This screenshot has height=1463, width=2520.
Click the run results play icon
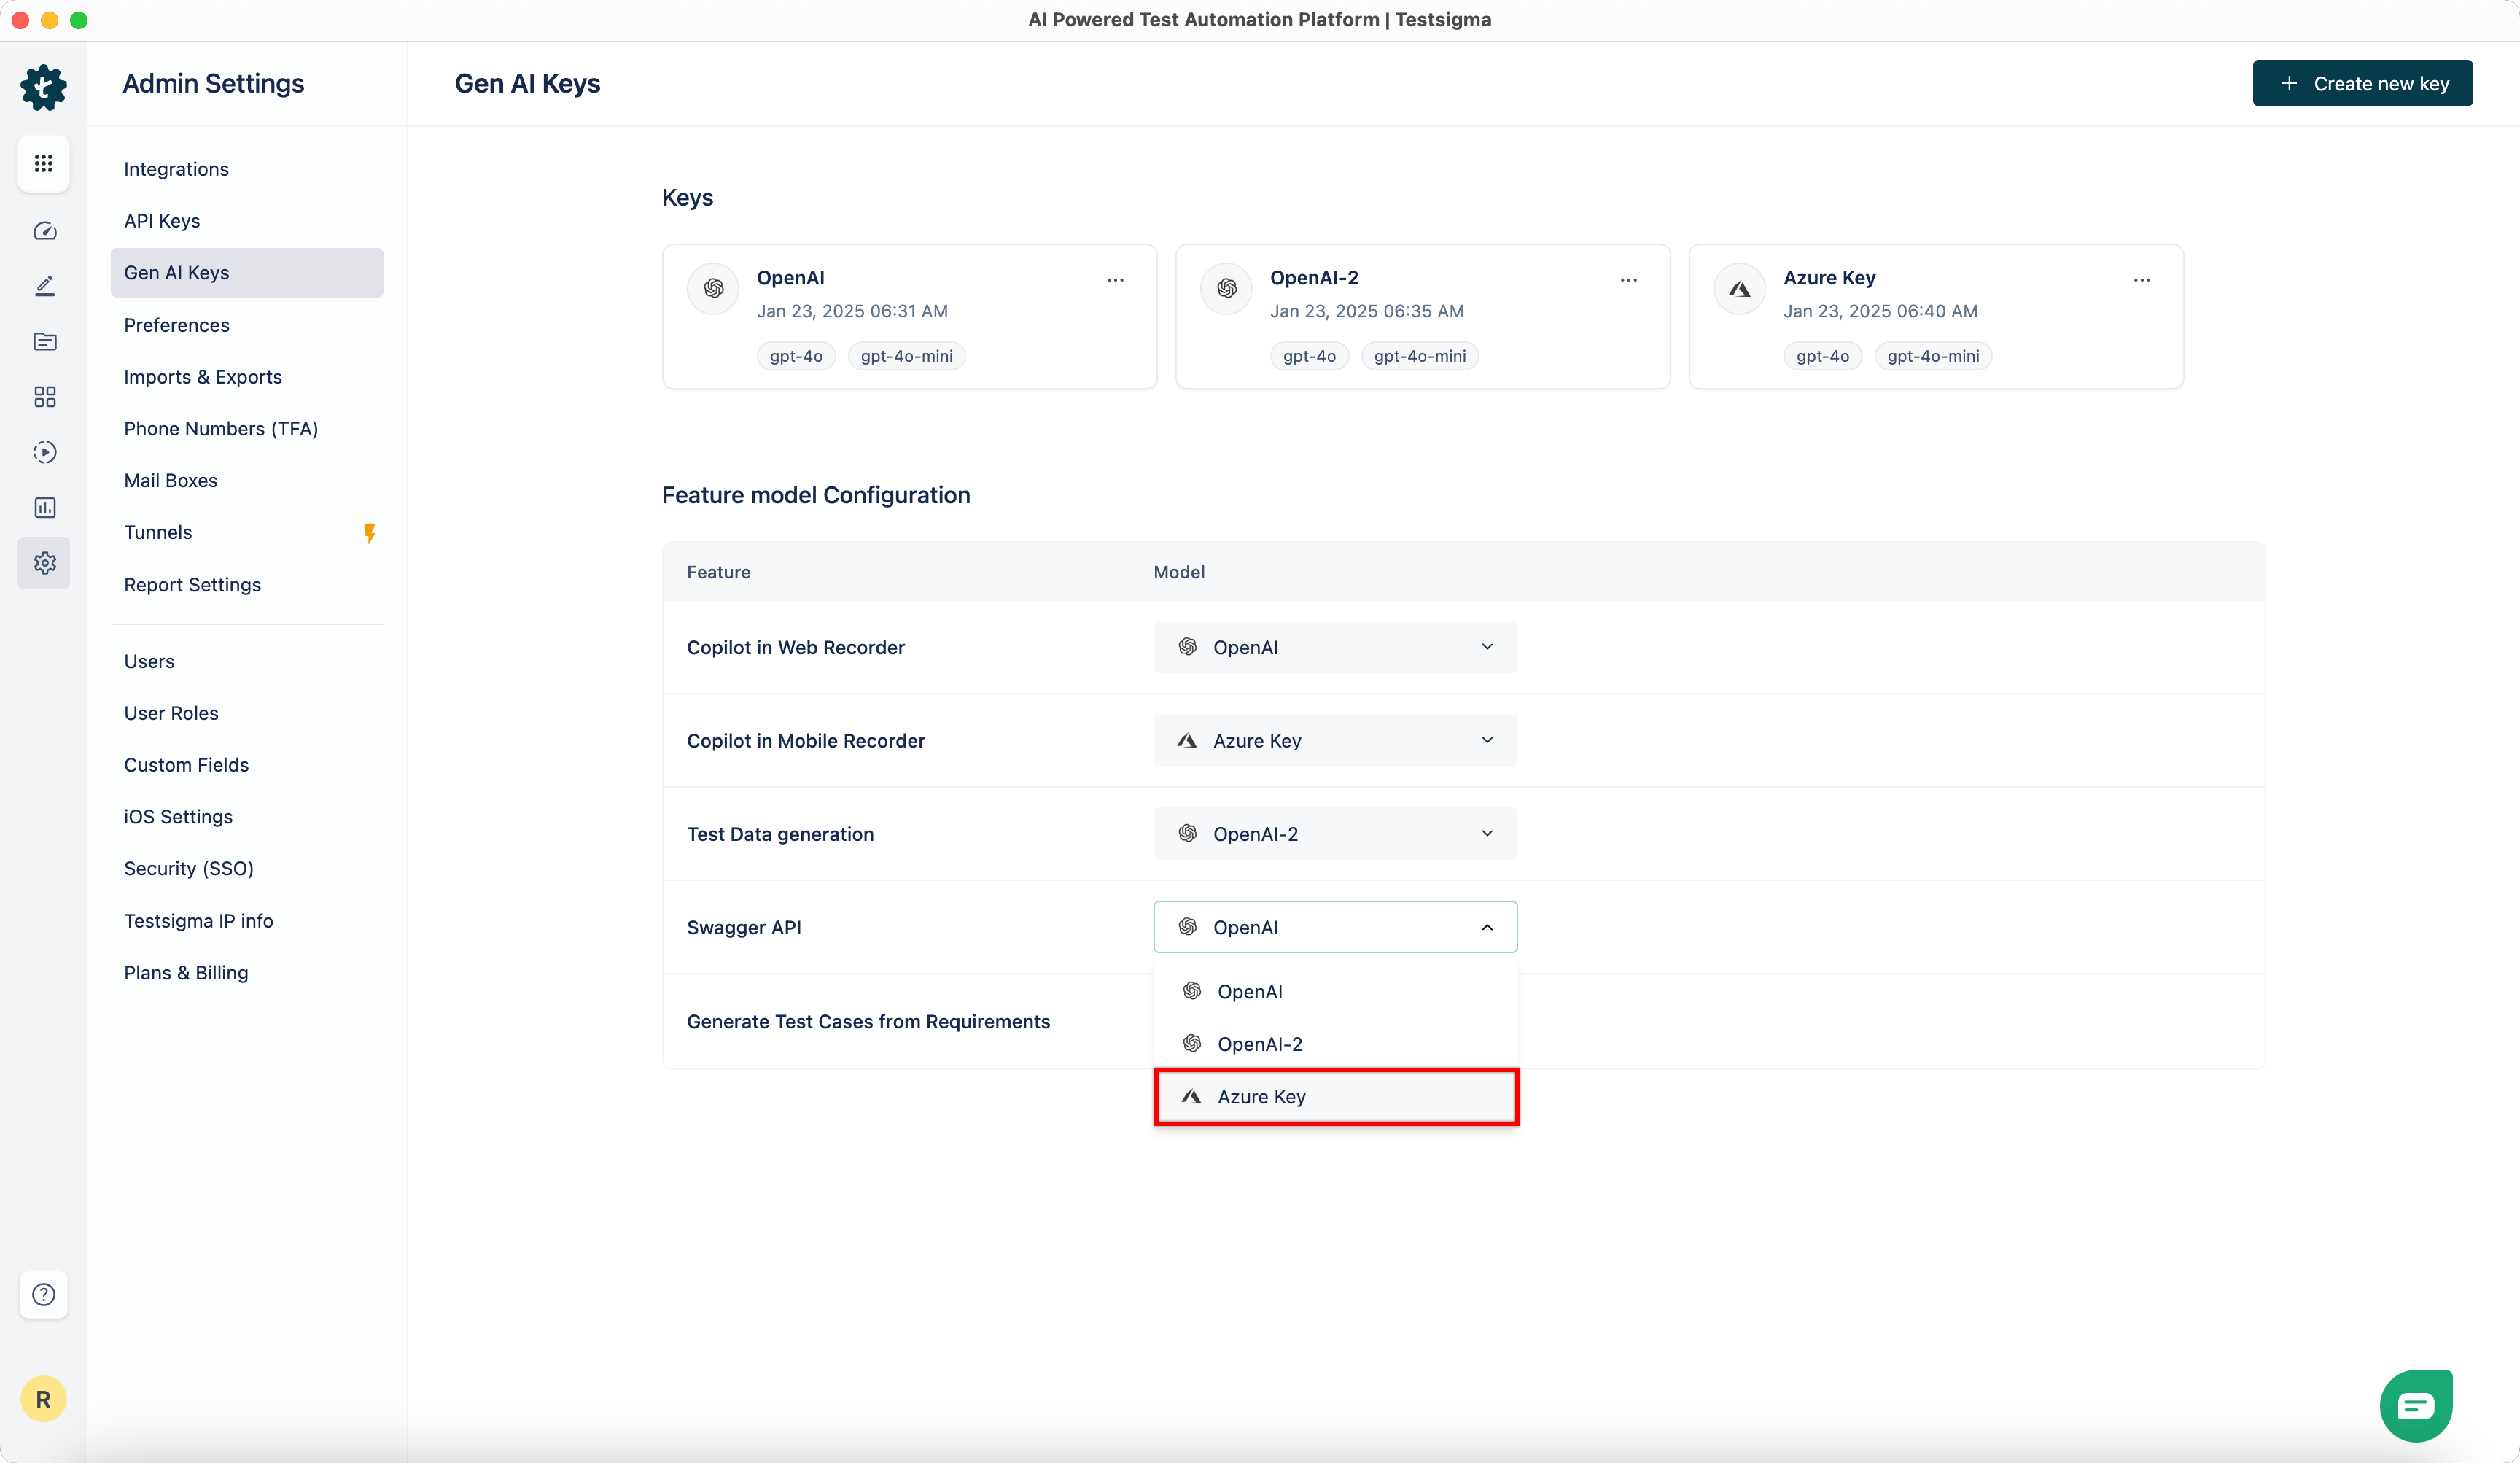44,452
